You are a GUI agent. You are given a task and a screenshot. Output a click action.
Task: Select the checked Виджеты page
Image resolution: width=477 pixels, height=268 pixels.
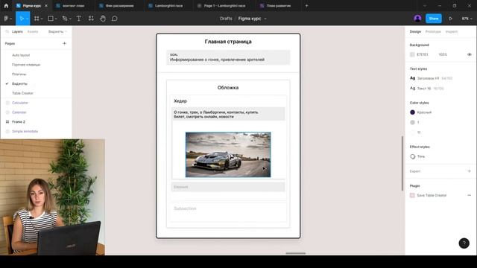click(20, 83)
